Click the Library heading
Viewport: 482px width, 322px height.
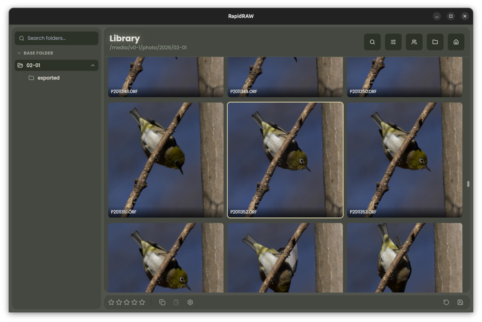tap(125, 38)
